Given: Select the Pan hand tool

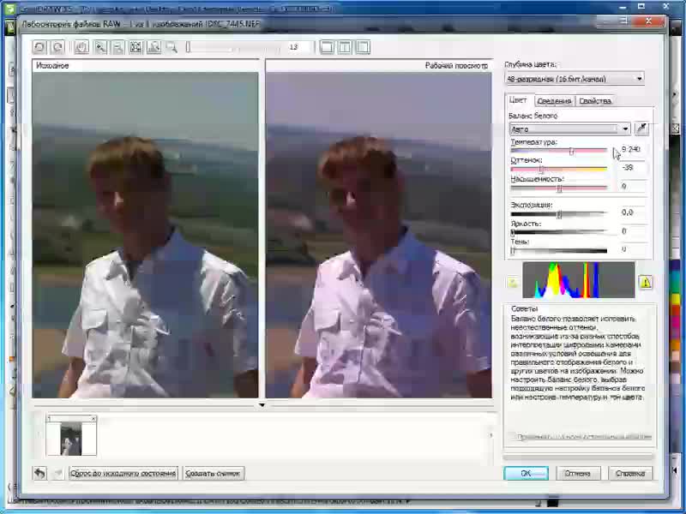Looking at the screenshot, I should coord(83,47).
